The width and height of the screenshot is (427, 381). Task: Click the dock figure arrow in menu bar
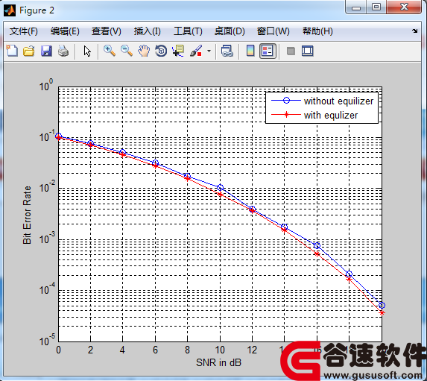point(415,31)
